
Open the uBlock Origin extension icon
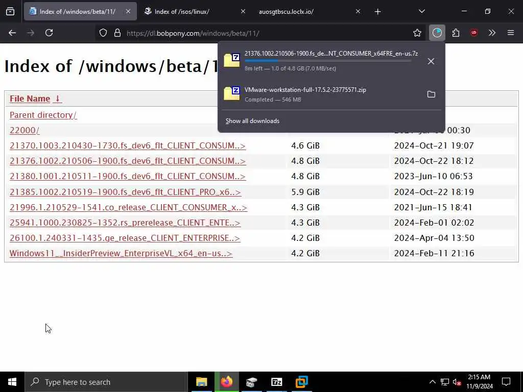474,33
